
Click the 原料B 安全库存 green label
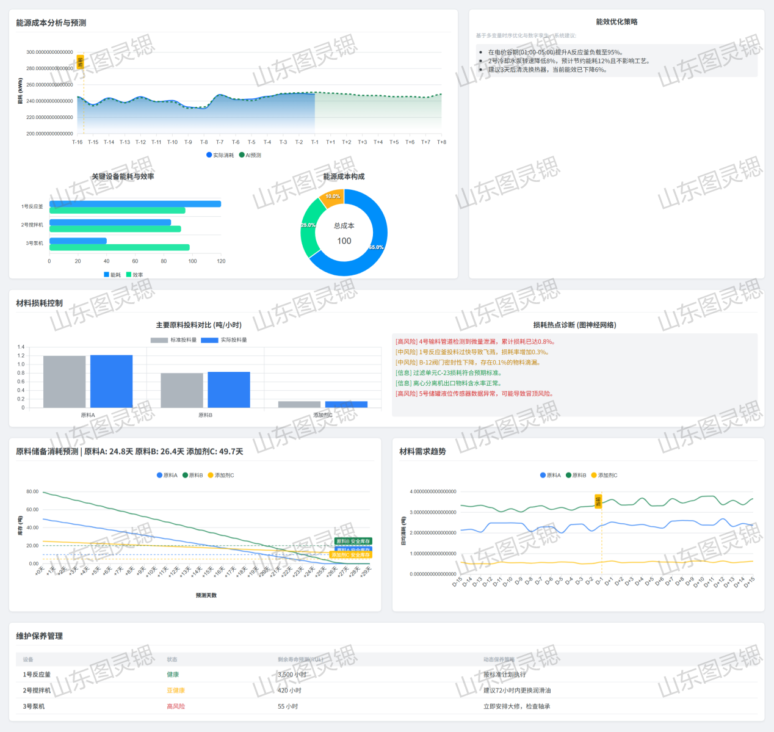click(353, 541)
